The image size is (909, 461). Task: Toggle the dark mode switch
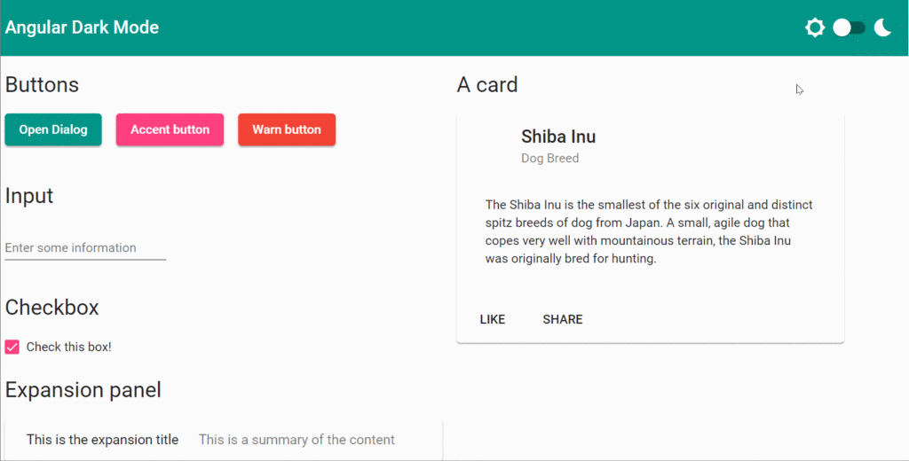(x=849, y=27)
